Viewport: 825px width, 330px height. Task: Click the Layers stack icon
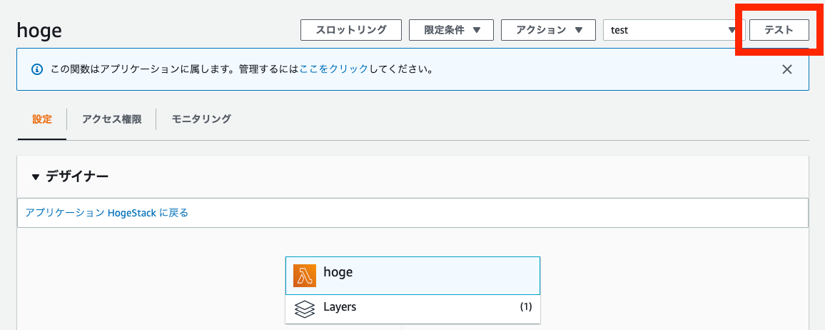[x=305, y=309]
